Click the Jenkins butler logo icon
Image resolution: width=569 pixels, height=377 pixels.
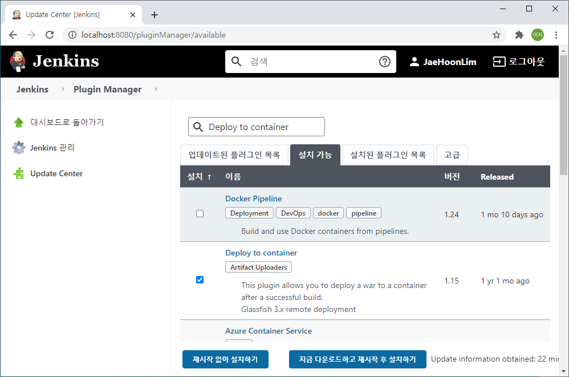point(18,62)
